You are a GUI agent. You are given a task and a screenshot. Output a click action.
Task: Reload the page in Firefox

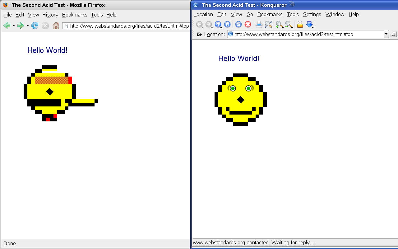coord(35,26)
